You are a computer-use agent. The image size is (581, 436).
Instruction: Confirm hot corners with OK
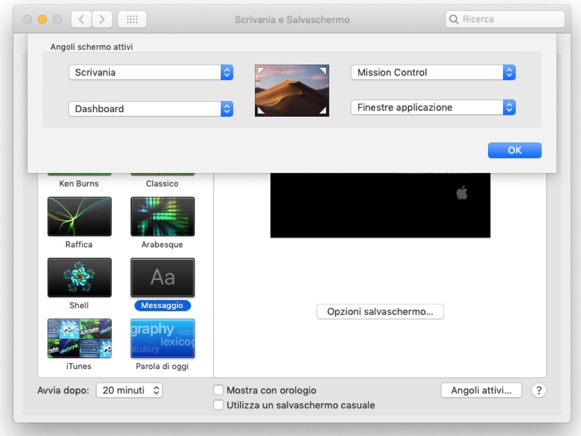point(515,150)
